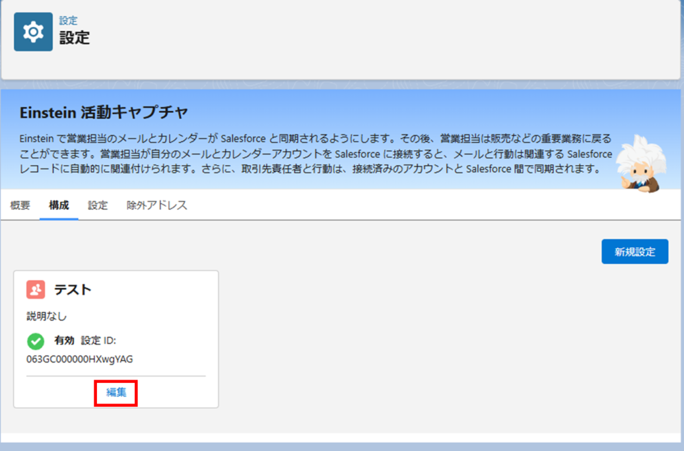Click the 新規設定 button

click(x=635, y=251)
